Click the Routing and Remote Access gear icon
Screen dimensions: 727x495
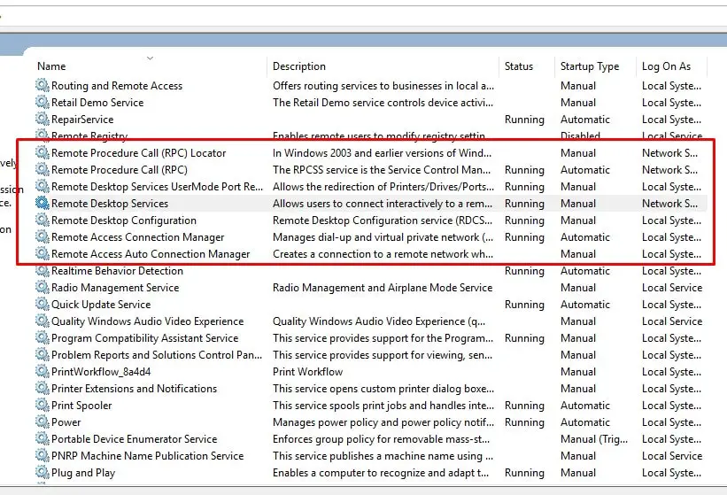[43, 85]
